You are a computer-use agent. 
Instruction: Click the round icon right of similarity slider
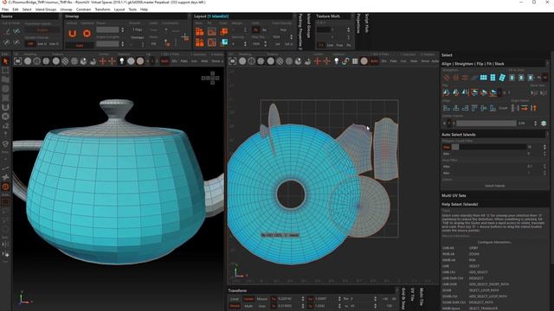(544, 123)
